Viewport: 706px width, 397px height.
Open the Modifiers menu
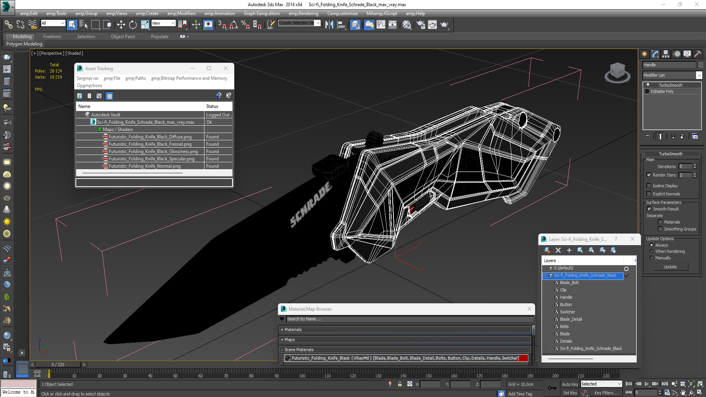(182, 14)
